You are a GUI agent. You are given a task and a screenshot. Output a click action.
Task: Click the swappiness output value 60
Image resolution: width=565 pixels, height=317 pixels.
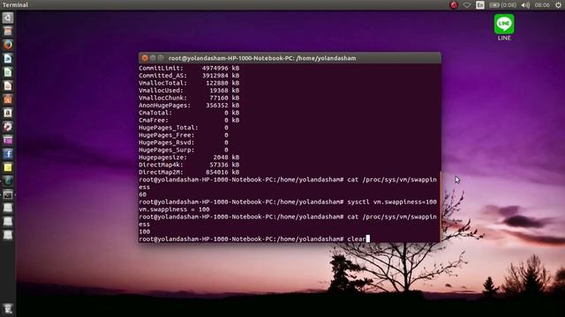(142, 195)
